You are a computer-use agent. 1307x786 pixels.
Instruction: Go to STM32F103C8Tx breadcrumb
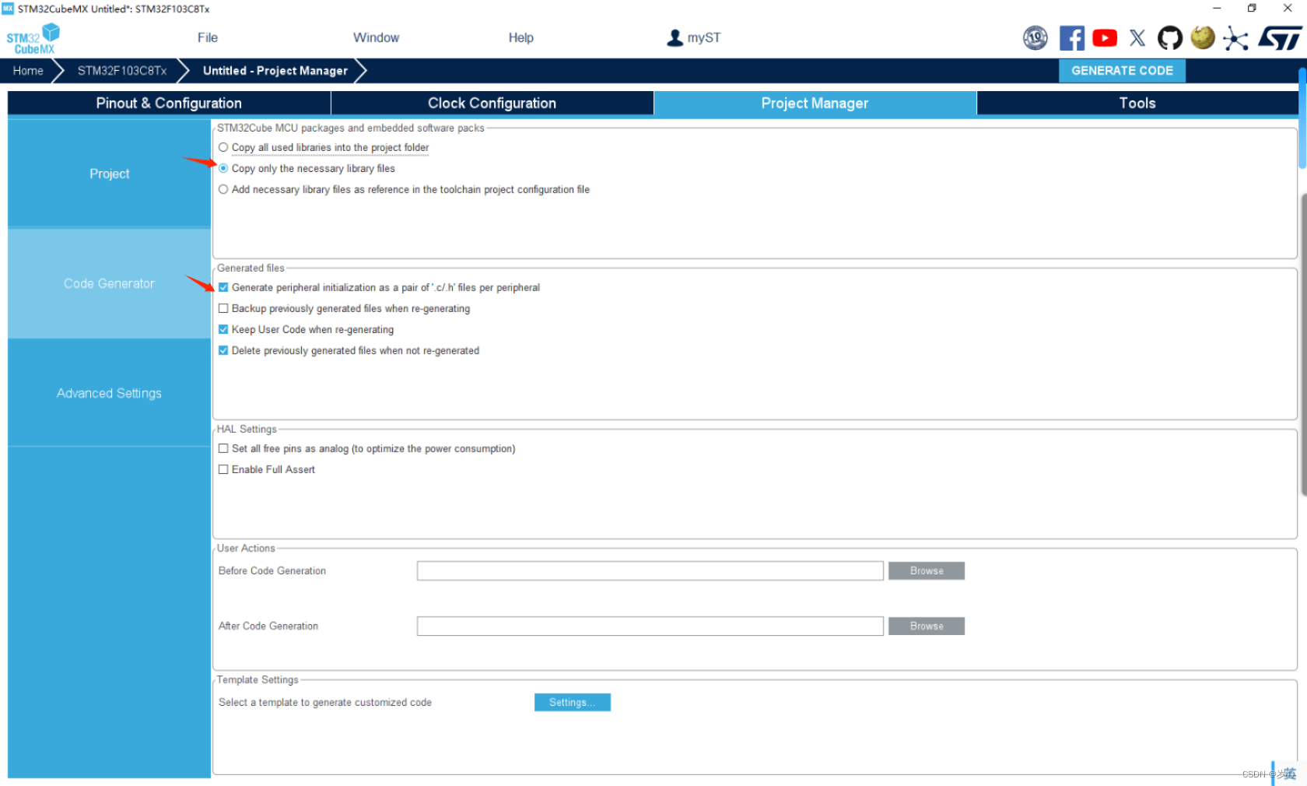click(x=122, y=70)
